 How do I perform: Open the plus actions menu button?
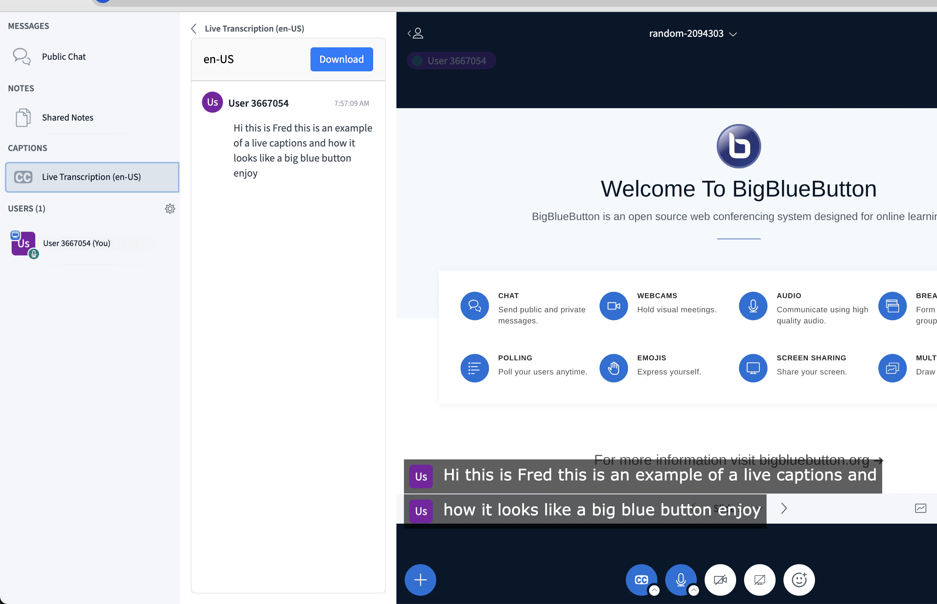point(420,580)
